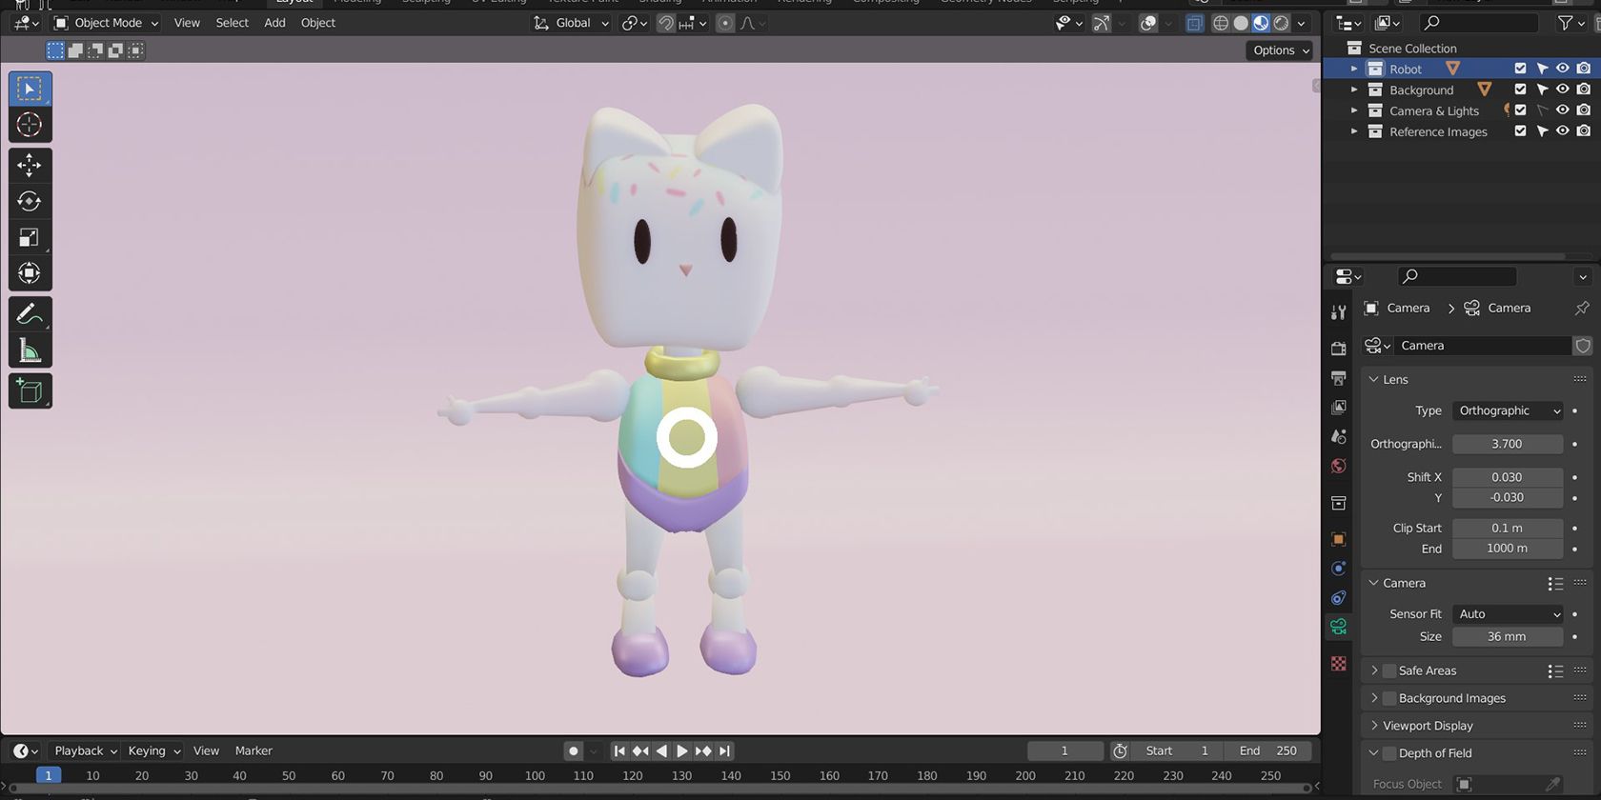
Task: Open the Sensor Fit dropdown
Action: click(x=1508, y=614)
